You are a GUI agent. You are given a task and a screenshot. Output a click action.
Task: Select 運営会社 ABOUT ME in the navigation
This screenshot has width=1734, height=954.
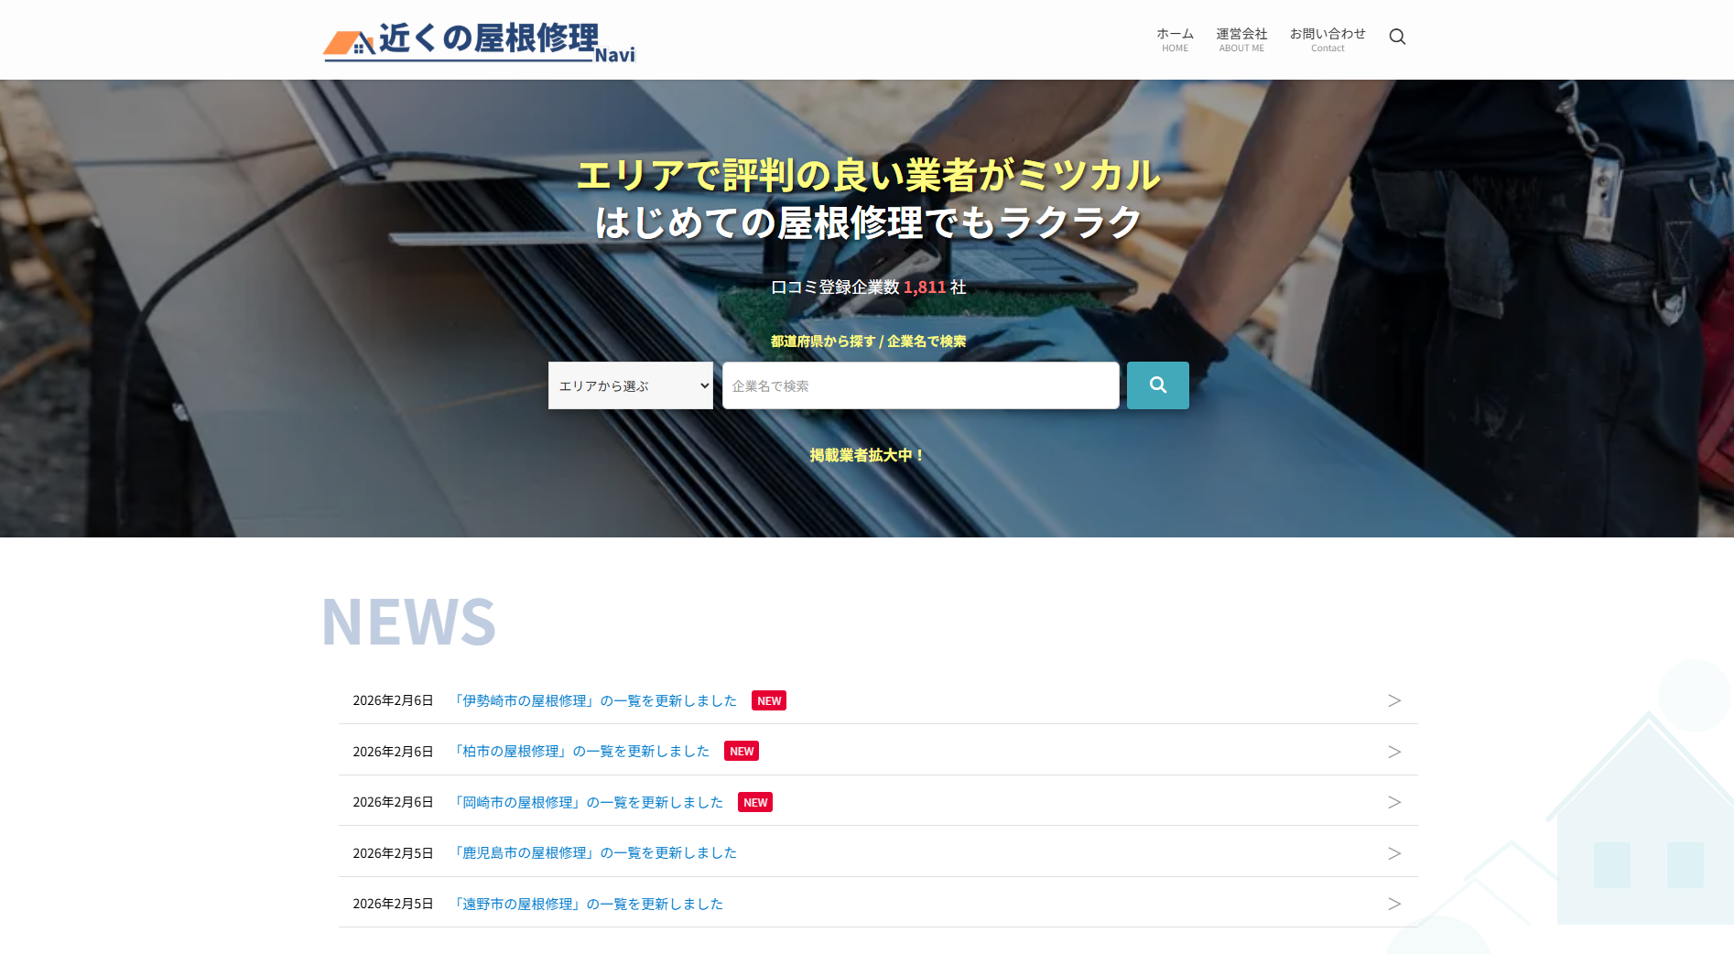click(x=1241, y=38)
